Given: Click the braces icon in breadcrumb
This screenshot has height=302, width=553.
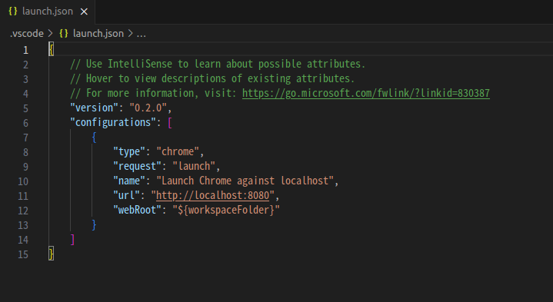Looking at the screenshot, I should coord(64,34).
